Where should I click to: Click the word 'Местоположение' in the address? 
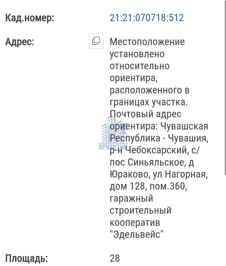(147, 42)
